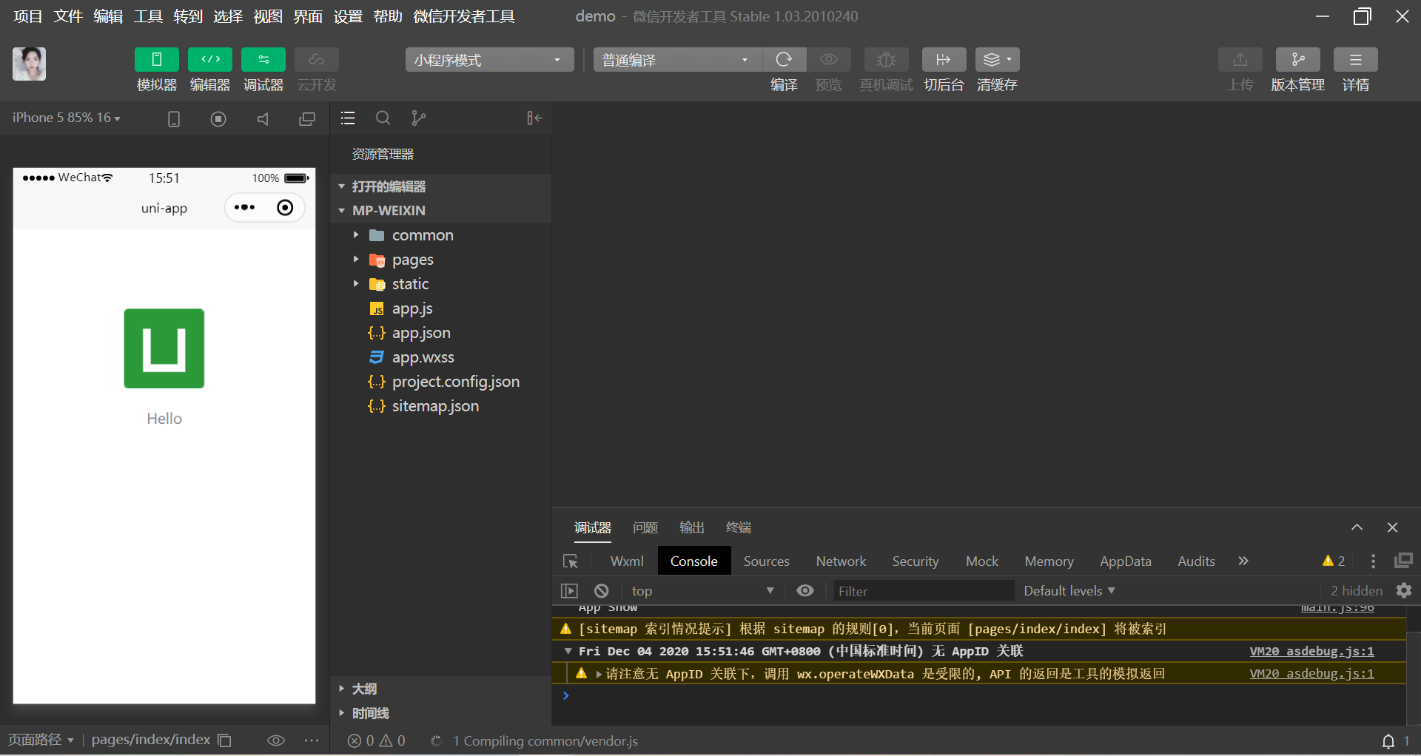
Task: Click the phone device icon in simulator toolbar
Action: (x=174, y=119)
